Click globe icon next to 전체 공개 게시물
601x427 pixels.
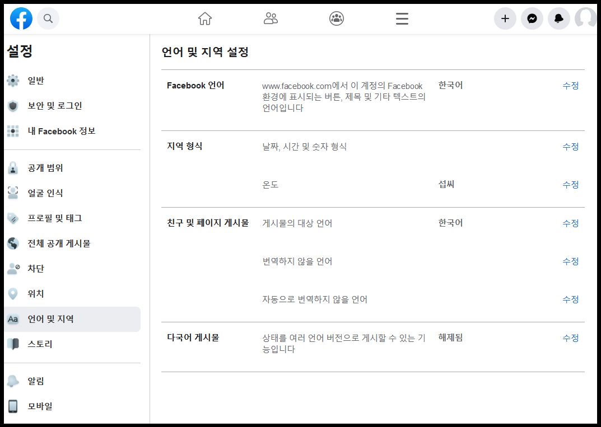13,243
